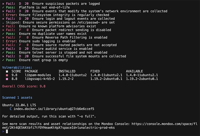Image resolution: width=200 pixels, height=136 pixels.
Task: Click the Overall CVSS score line
Action: point(24,86)
